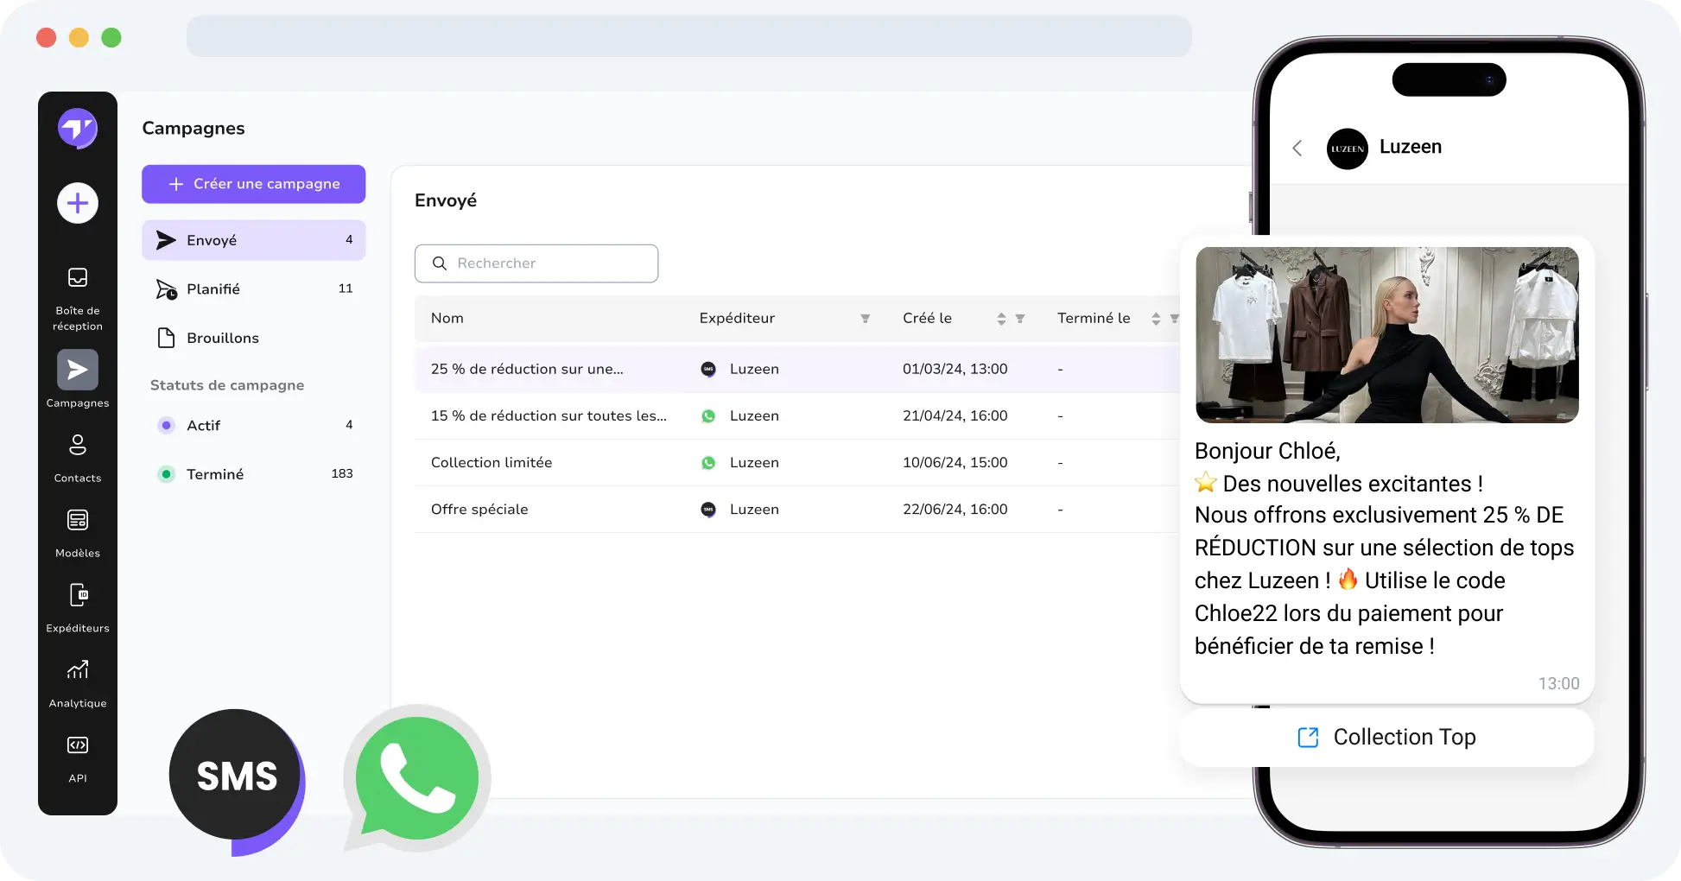Click the Envoyé paper plane icon

166,240
